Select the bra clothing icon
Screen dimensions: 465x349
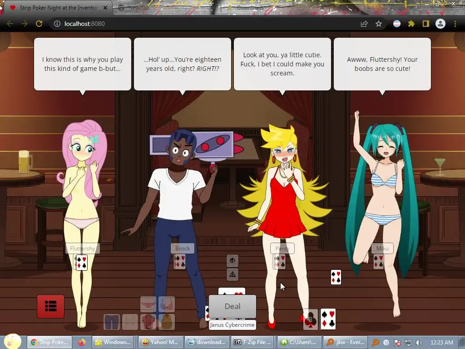[x=166, y=304]
